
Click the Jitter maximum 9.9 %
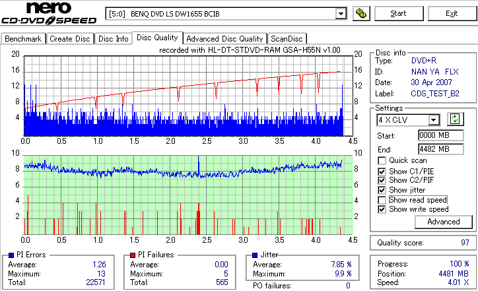coord(343,274)
